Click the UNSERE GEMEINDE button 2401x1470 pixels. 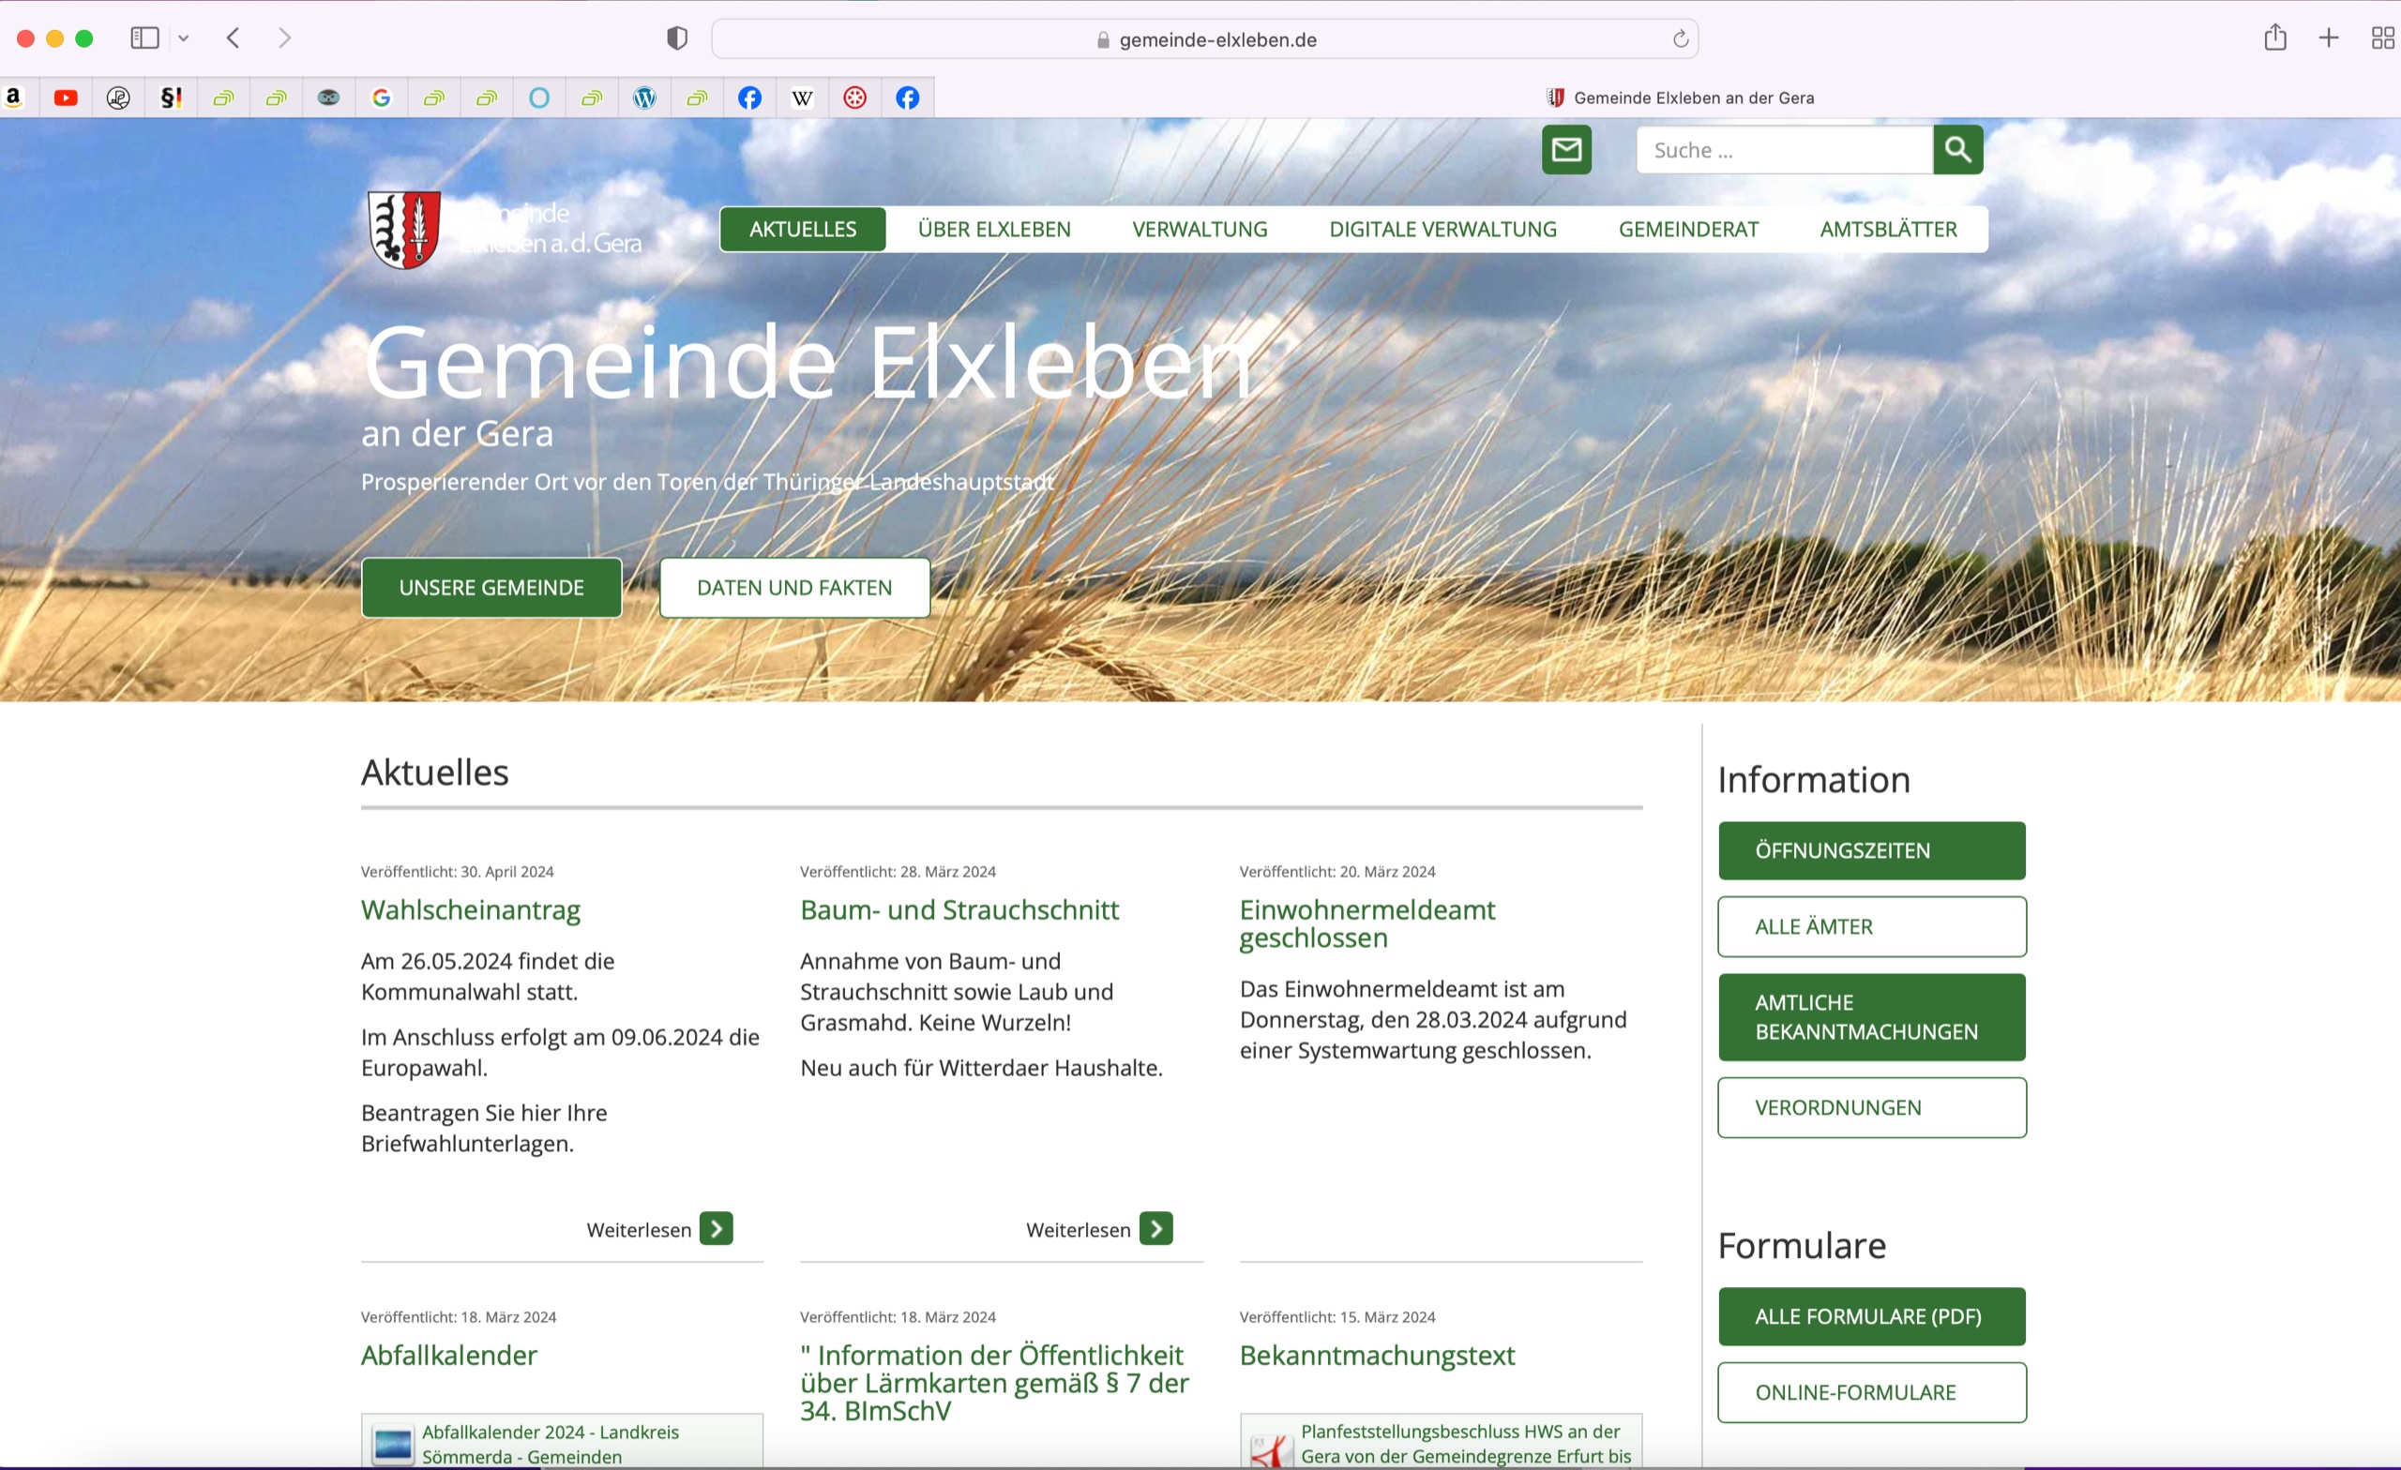coord(491,588)
